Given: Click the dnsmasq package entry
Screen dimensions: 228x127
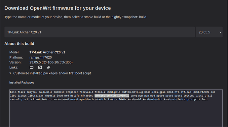Looking at the screenshot, I should 59,92.
